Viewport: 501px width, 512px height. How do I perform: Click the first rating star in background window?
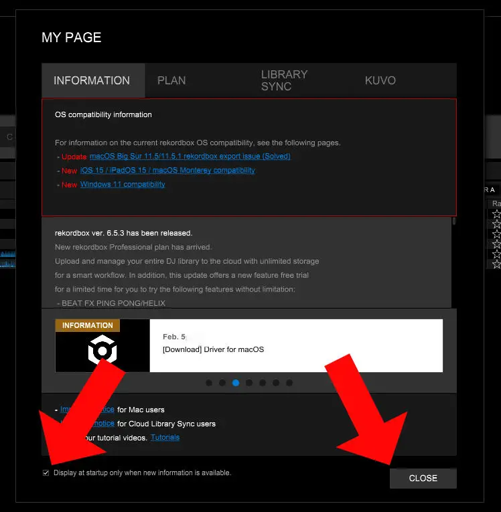pyautogui.click(x=496, y=214)
